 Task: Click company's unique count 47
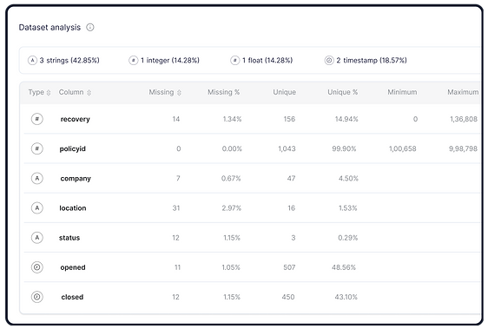pyautogui.click(x=291, y=178)
